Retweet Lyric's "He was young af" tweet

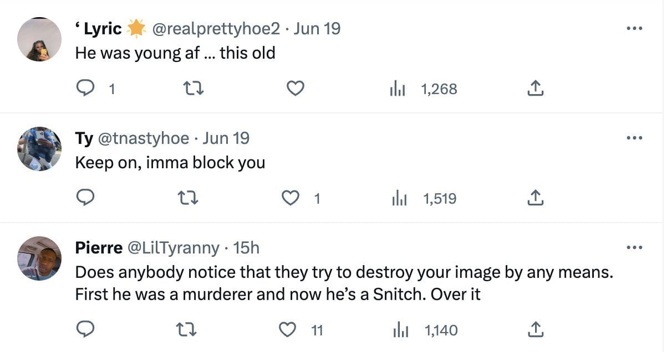click(194, 89)
